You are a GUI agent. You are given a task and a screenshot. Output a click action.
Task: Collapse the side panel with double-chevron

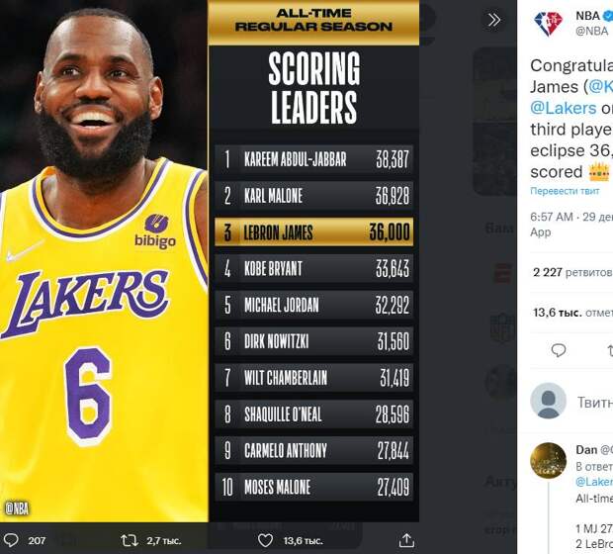point(494,20)
